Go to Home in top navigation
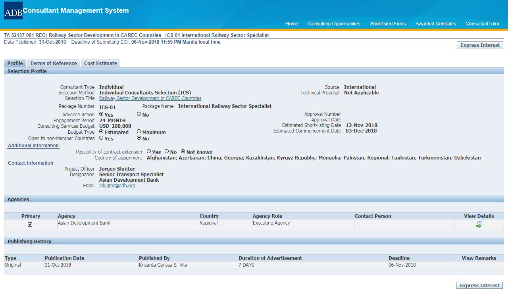This screenshot has width=508, height=292. [x=292, y=24]
